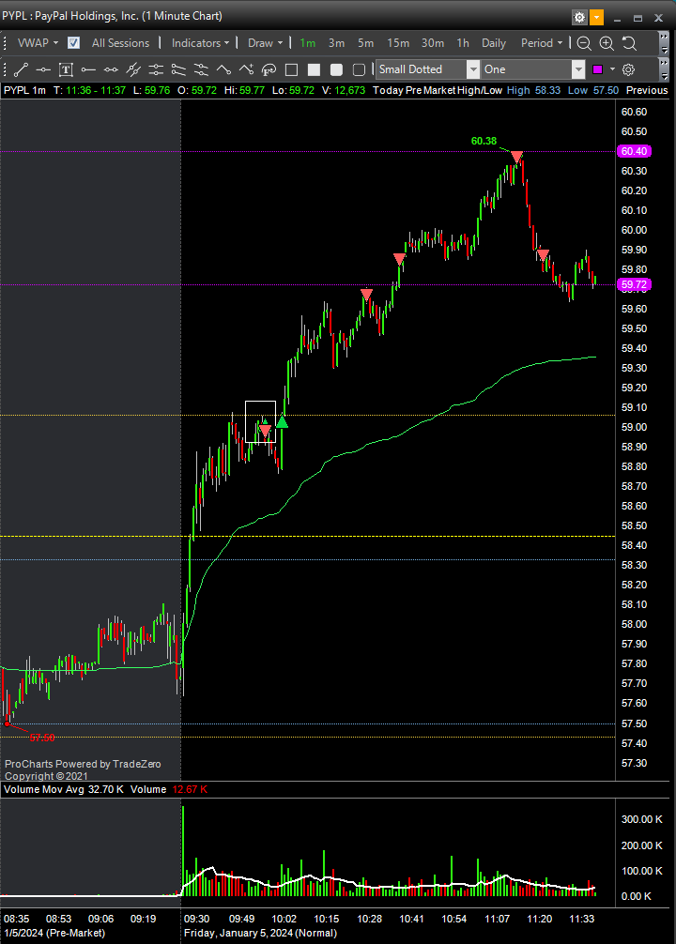Screen dimensions: 676x944
Task: Click the red 57.50 low annotation
Action: pyautogui.click(x=42, y=738)
